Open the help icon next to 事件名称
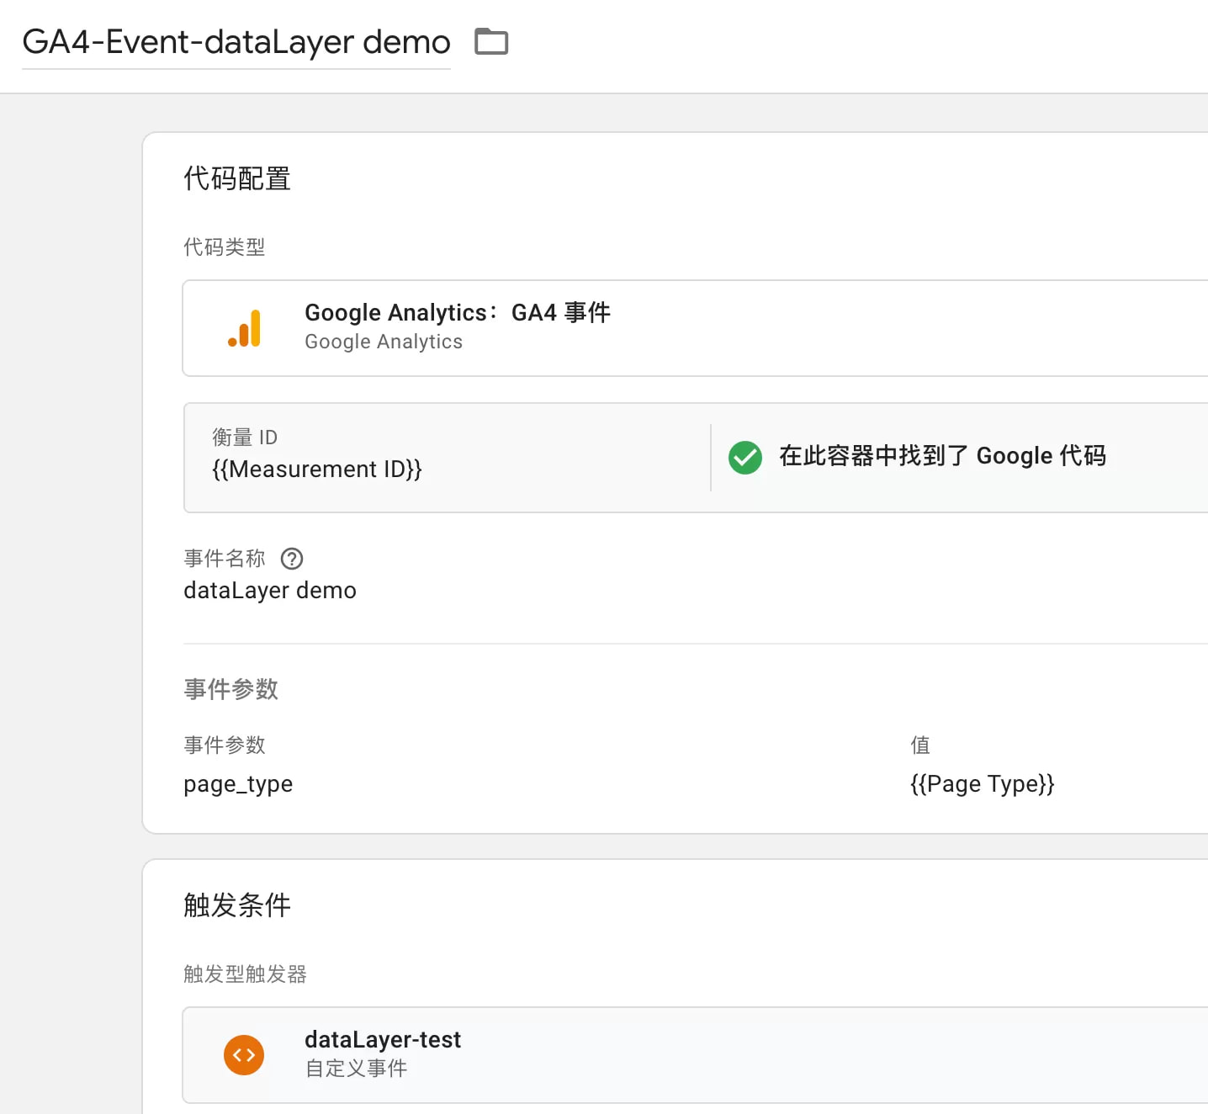Image resolution: width=1208 pixels, height=1114 pixels. pyautogui.click(x=292, y=559)
